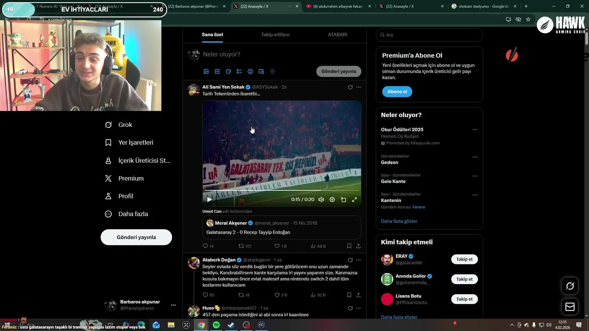Open options for Okur Ödülleri 2025 trend
The height and width of the screenshot is (331, 589).
pyautogui.click(x=475, y=130)
